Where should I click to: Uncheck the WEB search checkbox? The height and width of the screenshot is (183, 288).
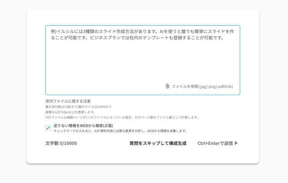48,128
